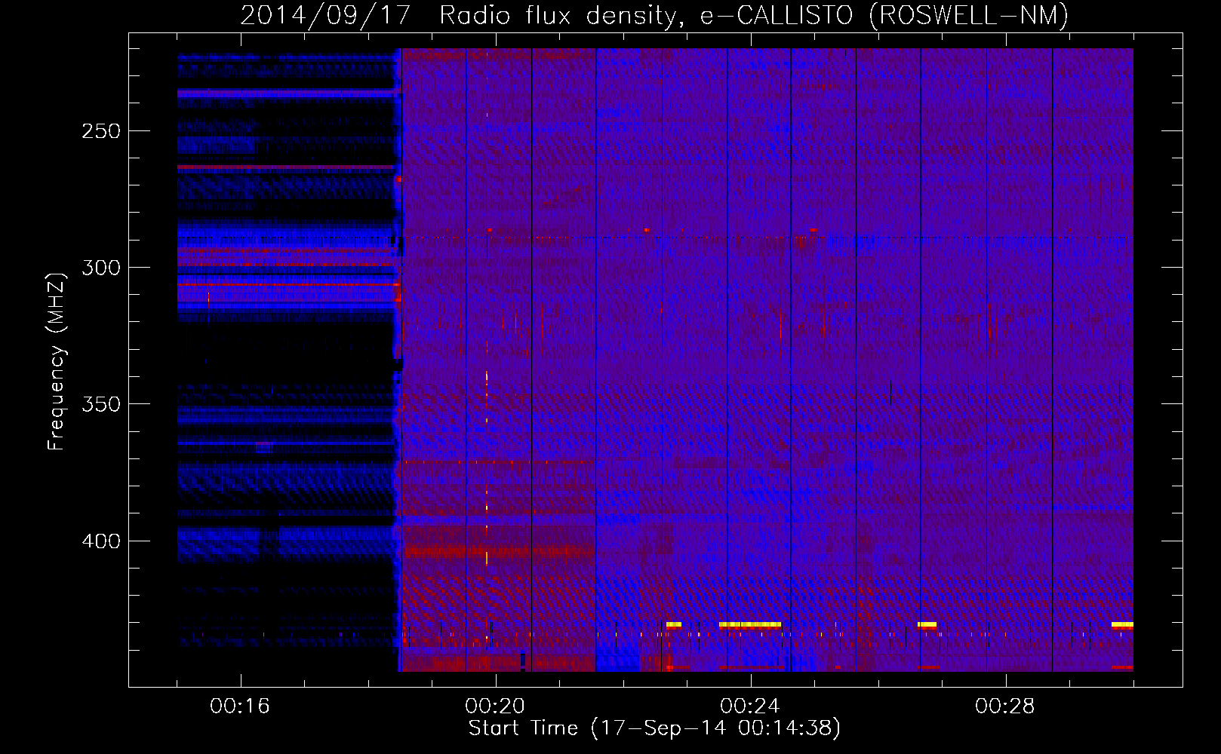Click the 'Frequency (MHZ)' y-axis label

[57, 362]
